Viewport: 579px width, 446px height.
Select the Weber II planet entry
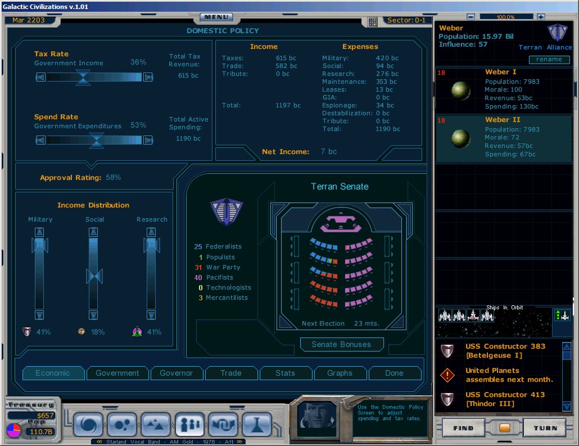[x=504, y=138]
